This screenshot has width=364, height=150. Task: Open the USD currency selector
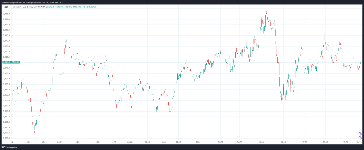click(6, 7)
